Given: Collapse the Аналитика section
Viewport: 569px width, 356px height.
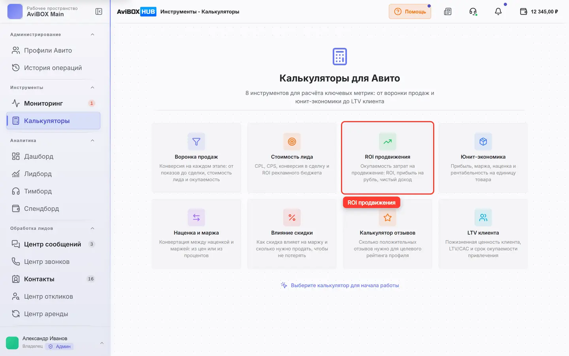Looking at the screenshot, I should click(x=92, y=140).
